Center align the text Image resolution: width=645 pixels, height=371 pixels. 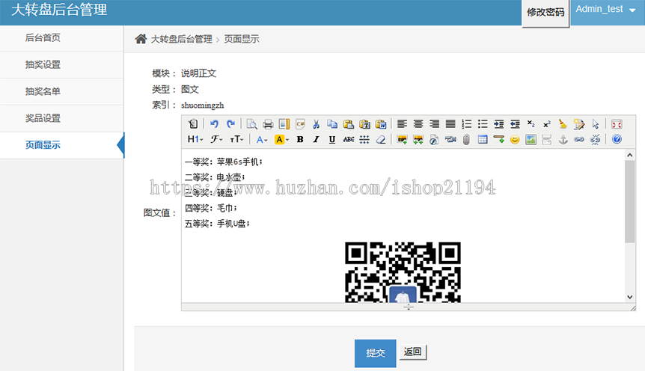click(x=418, y=124)
